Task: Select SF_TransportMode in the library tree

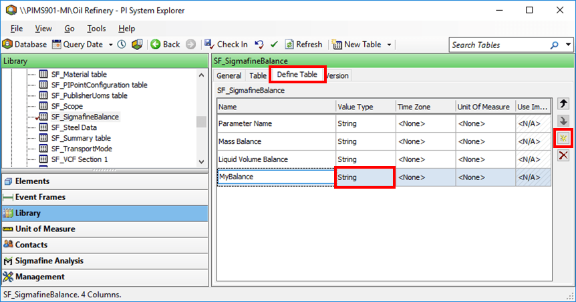Action: tap(82, 149)
